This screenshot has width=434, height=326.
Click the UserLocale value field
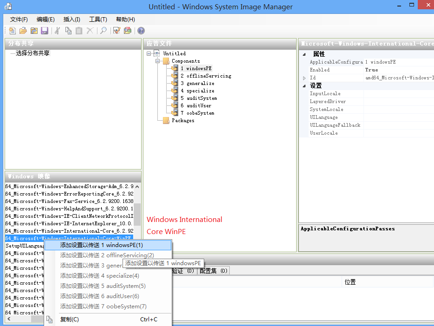tap(399, 133)
